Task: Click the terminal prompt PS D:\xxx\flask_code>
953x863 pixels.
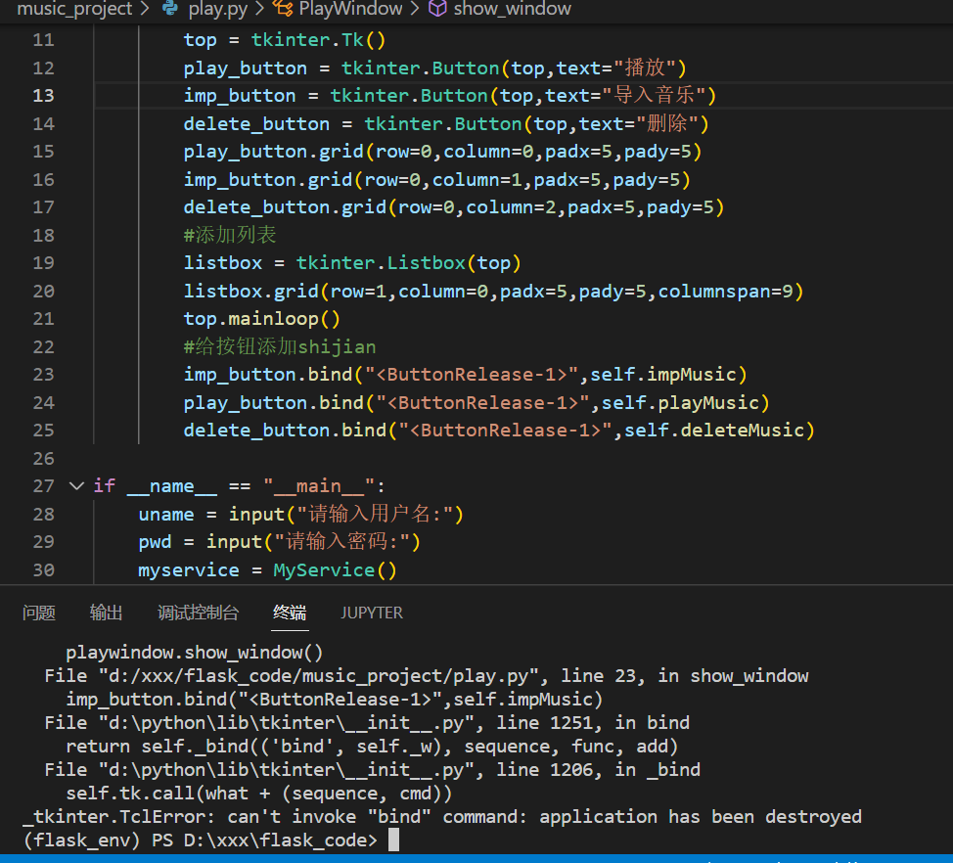Action: (264, 840)
